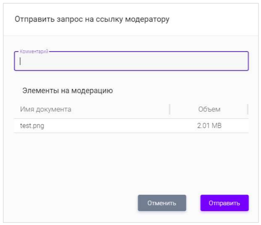Click the blank space left of Отменить
The width and height of the screenshot is (261, 225).
(74, 203)
